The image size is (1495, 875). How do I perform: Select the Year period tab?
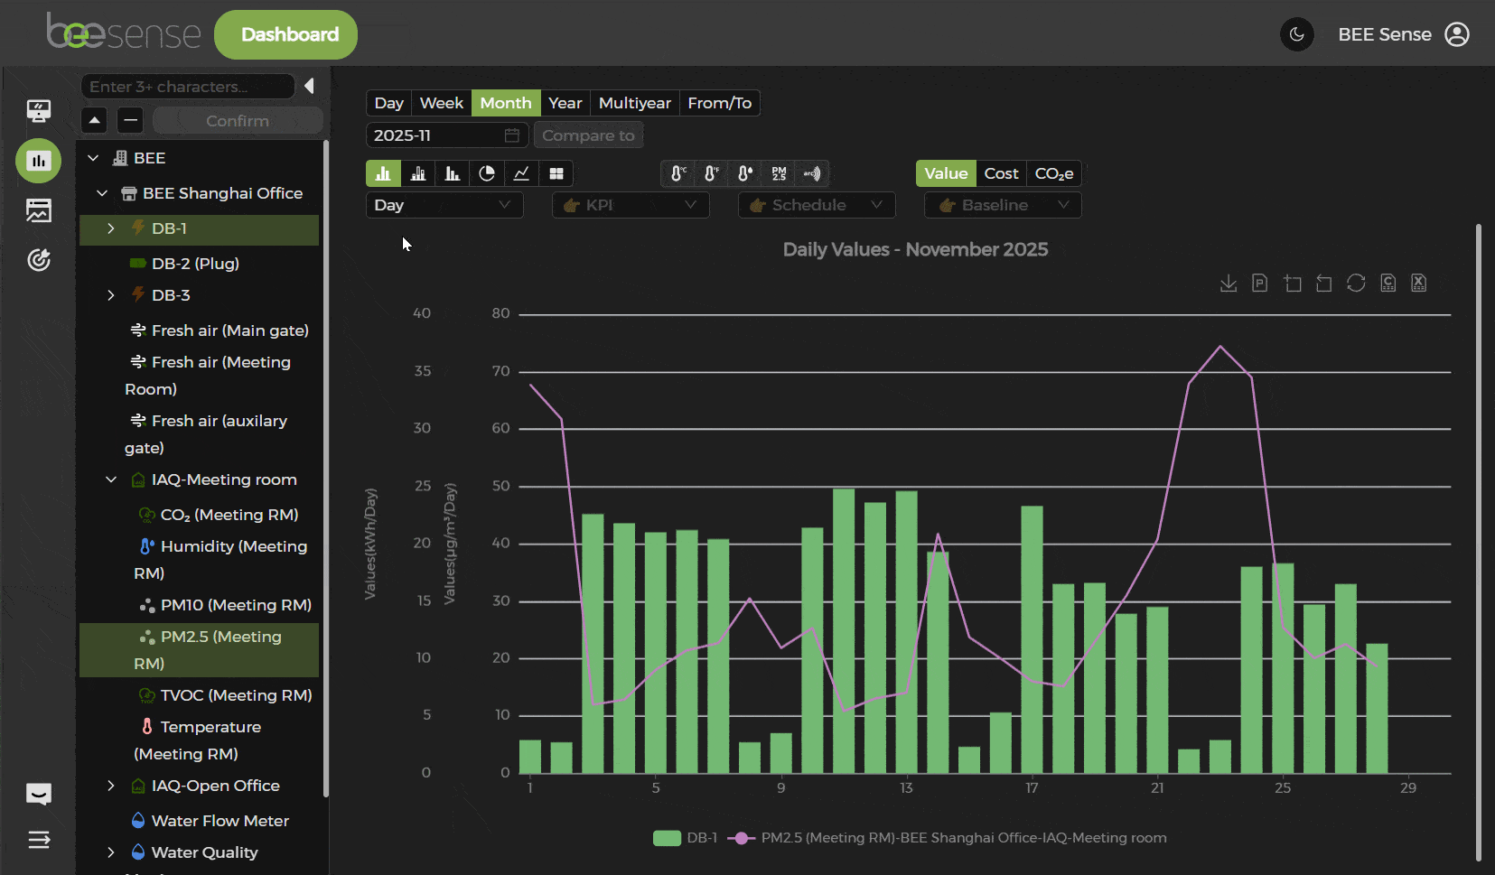coord(565,103)
